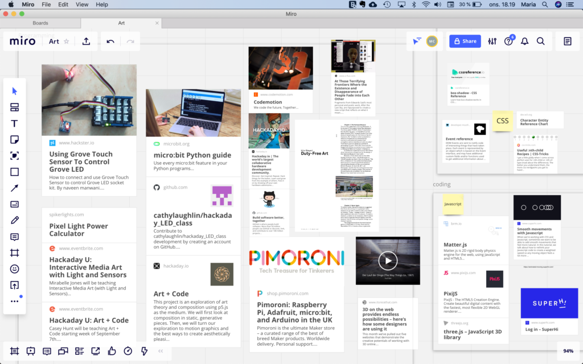Select the yellow CSS sticky note
The height and width of the screenshot is (364, 583).
coord(502,121)
